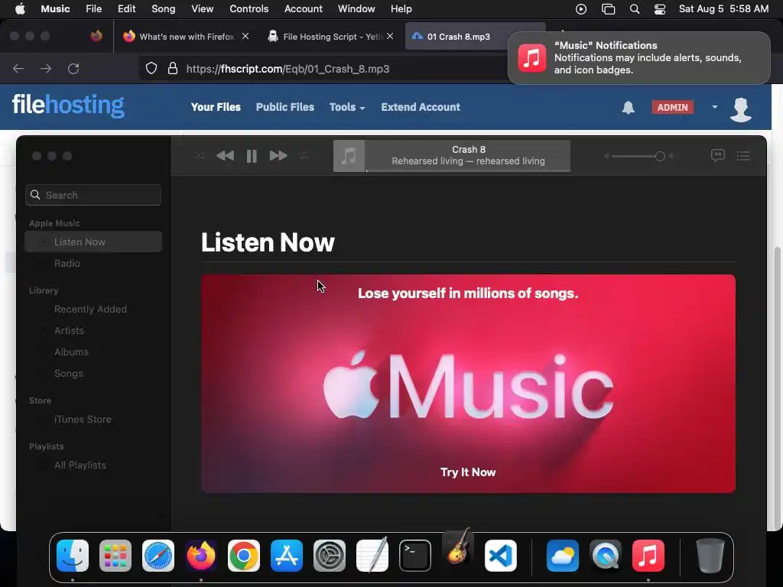The image size is (783, 587).
Task: Skip ahead with the fast-forward button
Action: (x=278, y=156)
